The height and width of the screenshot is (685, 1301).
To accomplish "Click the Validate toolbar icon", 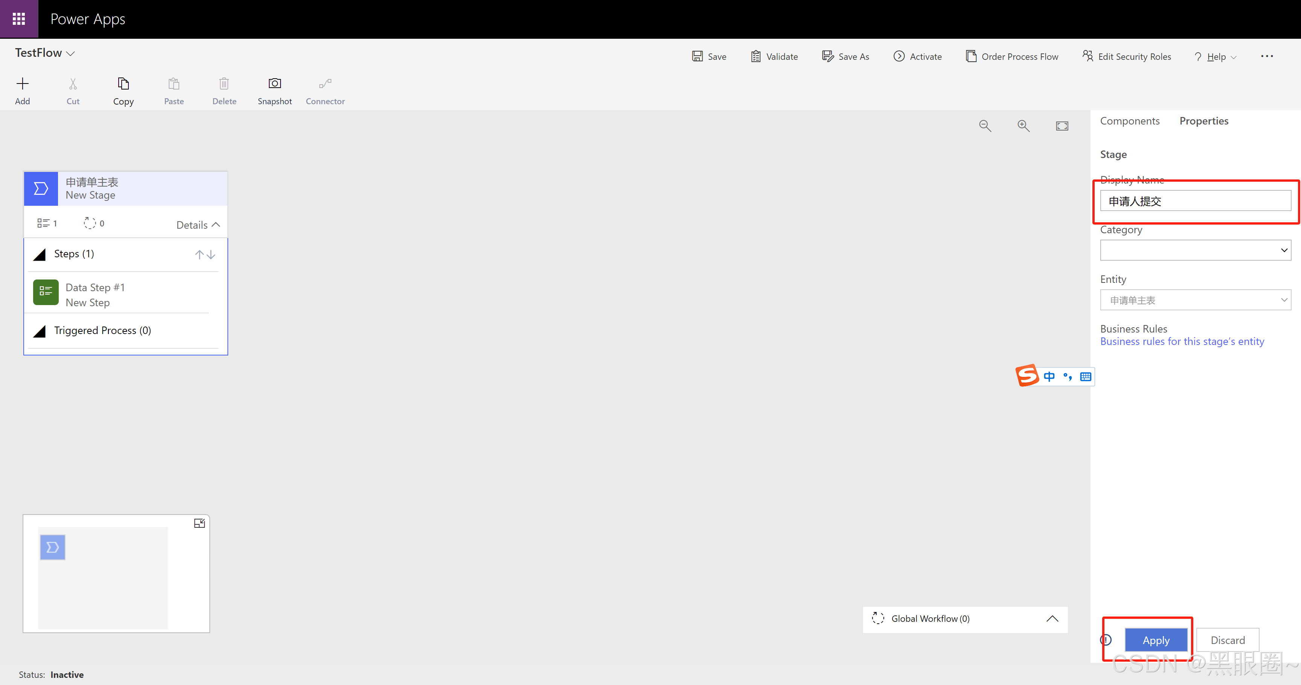I will pyautogui.click(x=755, y=56).
